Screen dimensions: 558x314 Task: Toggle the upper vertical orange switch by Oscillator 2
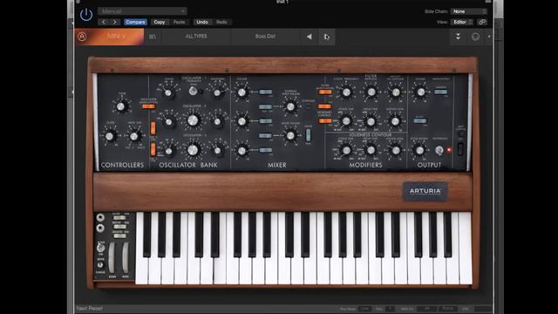tap(153, 128)
